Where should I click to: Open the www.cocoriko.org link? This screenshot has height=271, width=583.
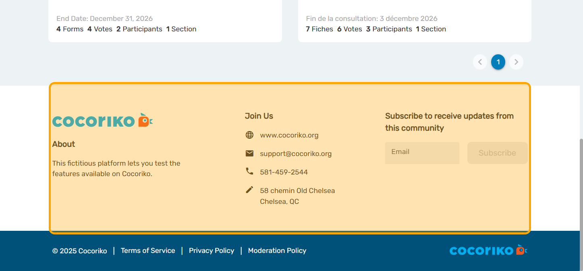click(x=289, y=135)
